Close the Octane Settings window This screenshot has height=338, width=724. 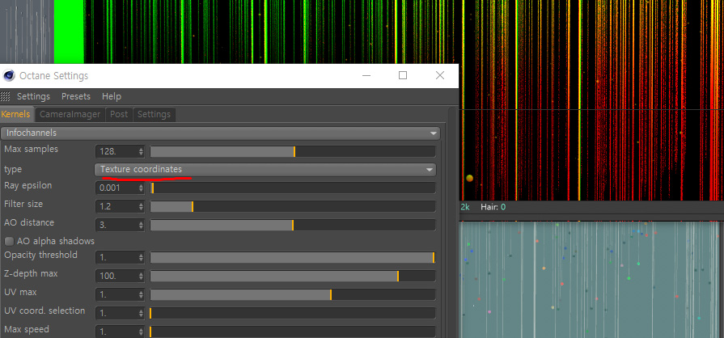tap(439, 75)
